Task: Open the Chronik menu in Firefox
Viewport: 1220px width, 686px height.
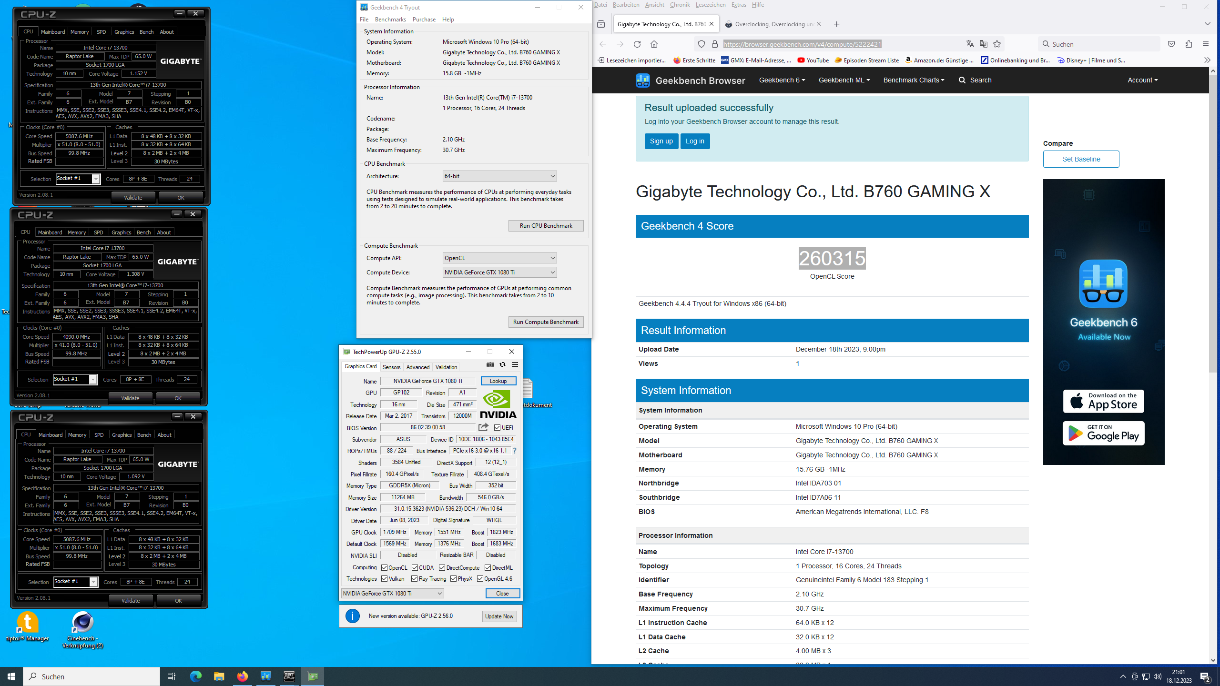Action: click(x=680, y=5)
